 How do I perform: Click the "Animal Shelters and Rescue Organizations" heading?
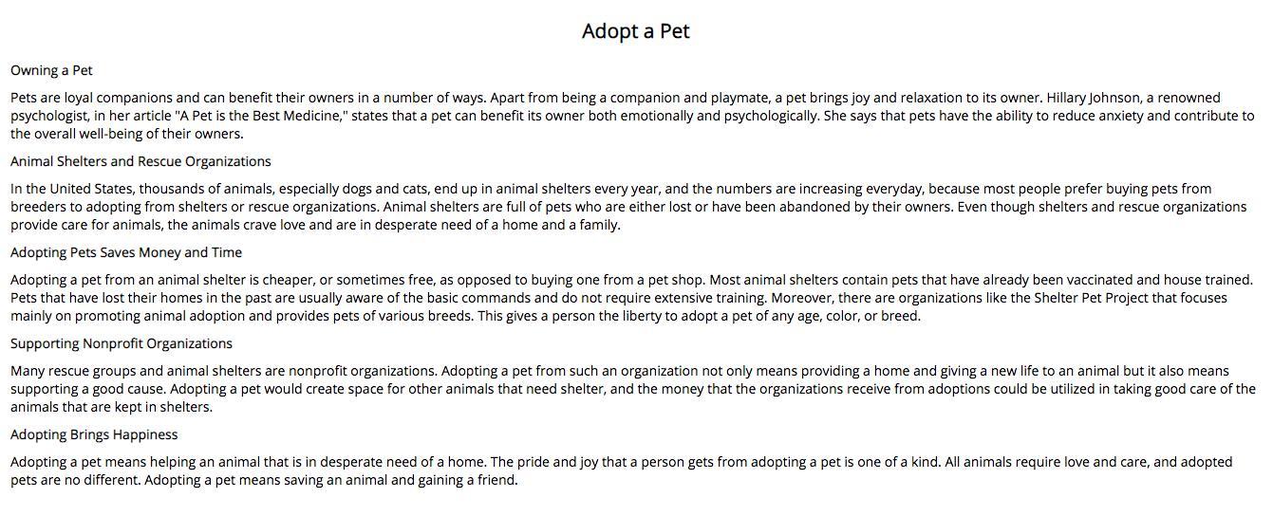(140, 161)
